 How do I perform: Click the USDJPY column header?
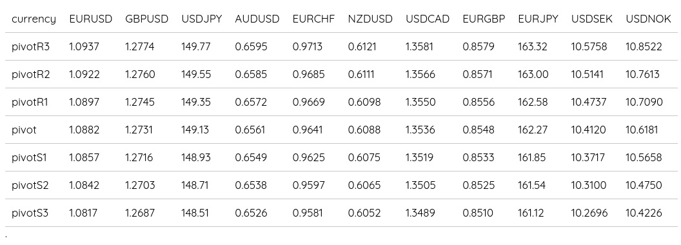pyautogui.click(x=201, y=19)
